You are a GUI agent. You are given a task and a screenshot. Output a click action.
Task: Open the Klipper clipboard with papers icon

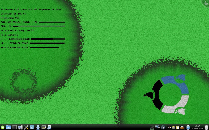click(178, 127)
